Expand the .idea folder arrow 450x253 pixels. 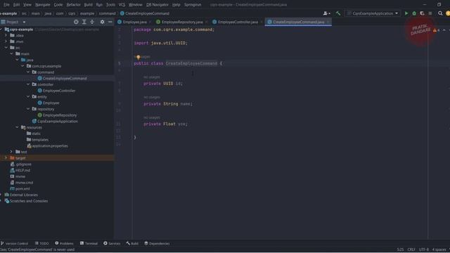click(x=6, y=36)
